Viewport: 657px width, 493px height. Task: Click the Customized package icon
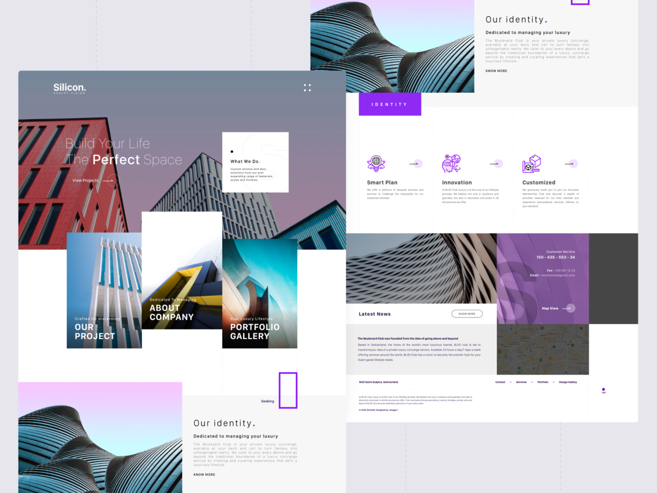531,164
